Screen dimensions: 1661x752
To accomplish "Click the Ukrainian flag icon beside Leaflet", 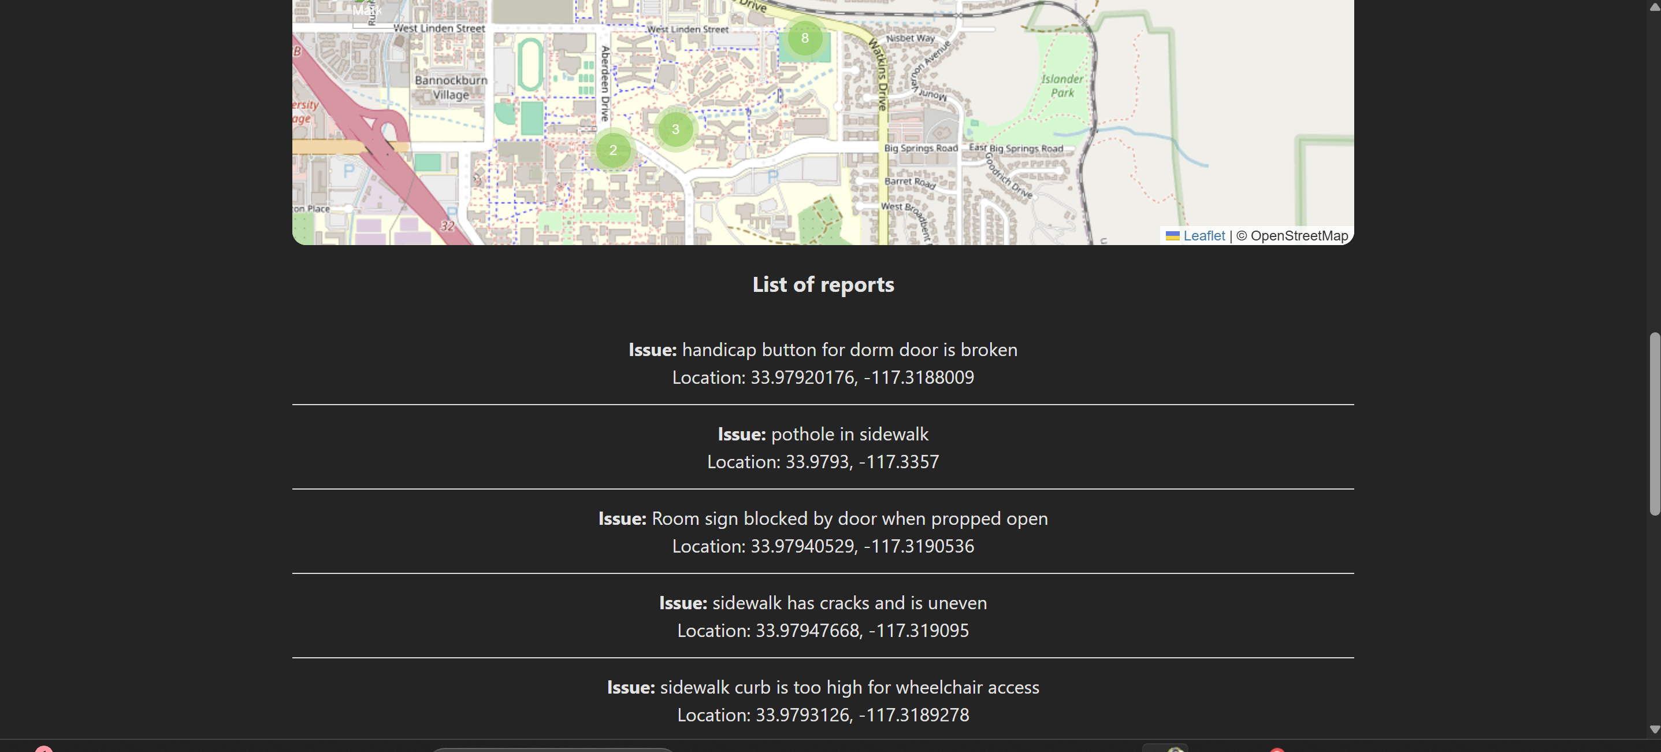I will coord(1172,236).
